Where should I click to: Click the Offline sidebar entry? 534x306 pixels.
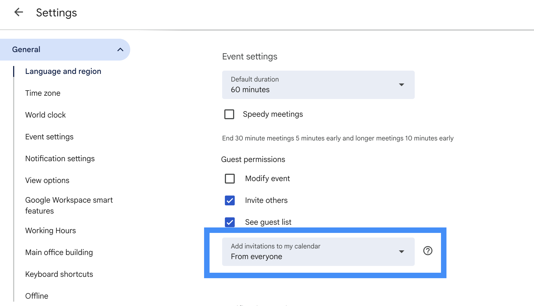click(x=37, y=296)
